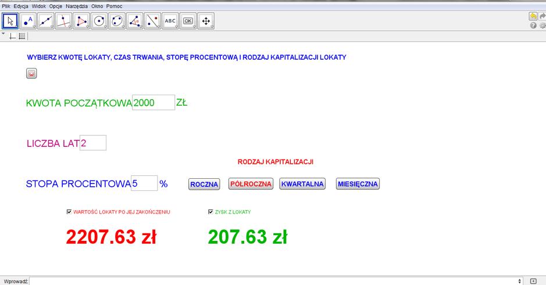
Task: Click the red '2207.63 zł' value
Action: tap(111, 237)
